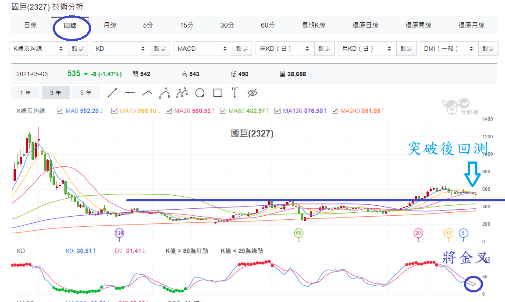The image size is (505, 302).
Task: Select the 1年 time range button
Action: 25,93
